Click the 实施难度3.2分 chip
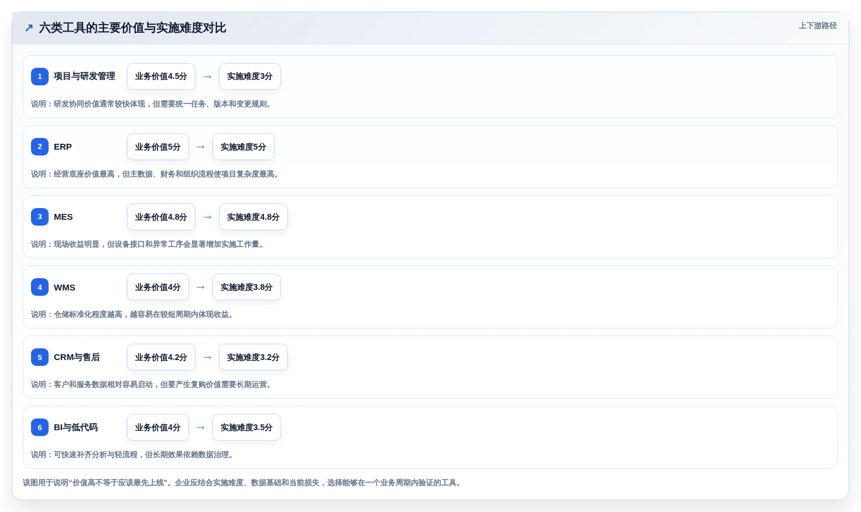This screenshot has height=512, width=861. pyautogui.click(x=253, y=357)
